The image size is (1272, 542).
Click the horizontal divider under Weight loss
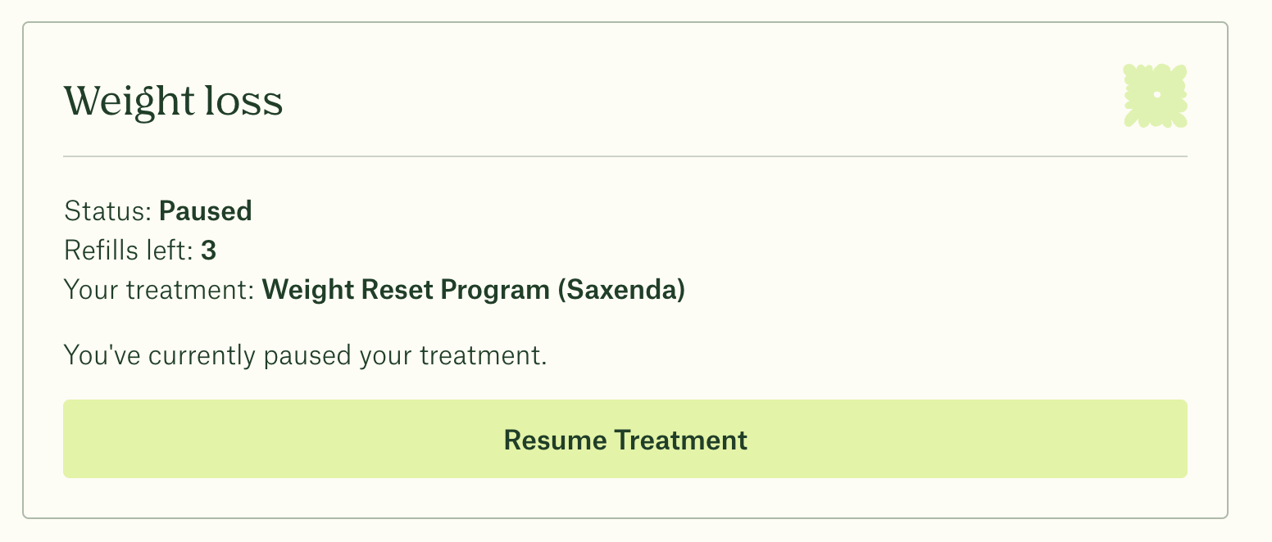(x=625, y=154)
